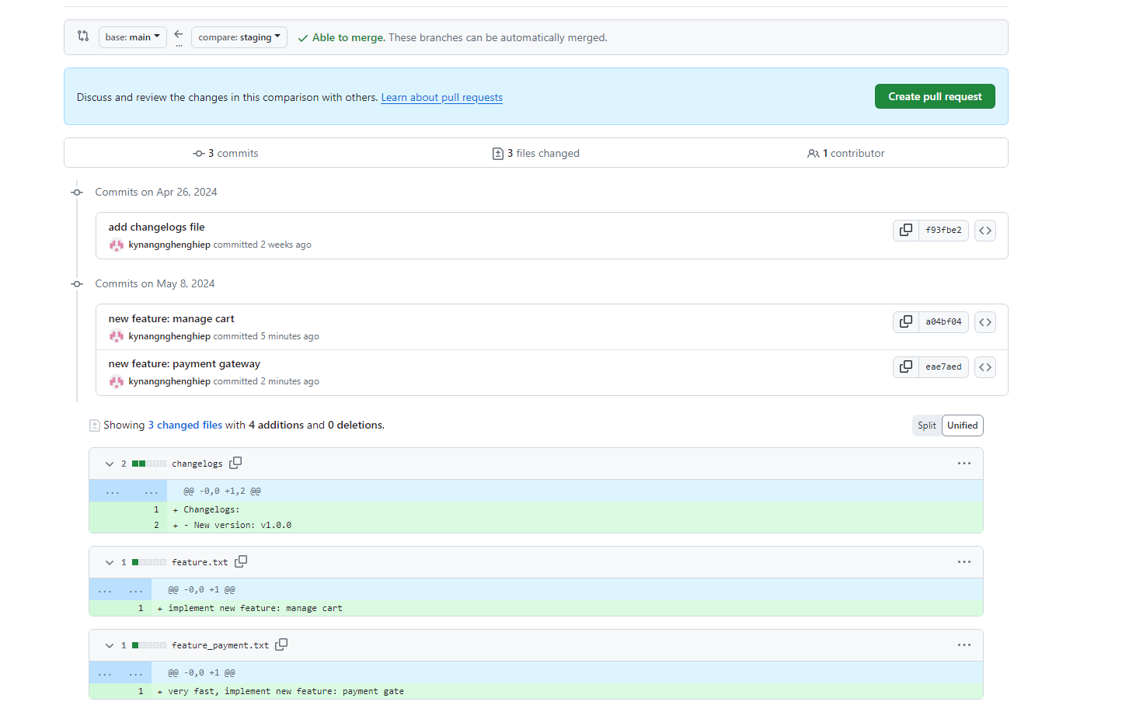Open the 'new feature: payment gateway' commit

pos(184,364)
